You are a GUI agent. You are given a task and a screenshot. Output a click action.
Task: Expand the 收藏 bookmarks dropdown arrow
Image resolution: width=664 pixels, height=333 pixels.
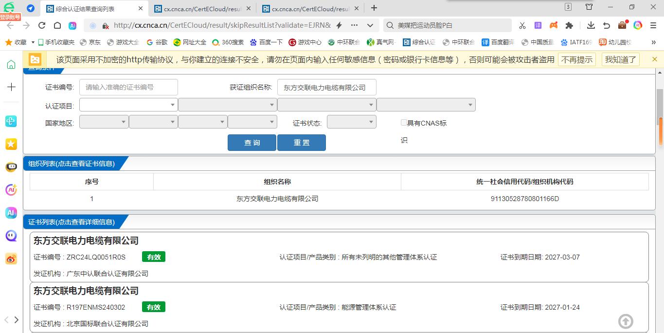[x=33, y=42]
